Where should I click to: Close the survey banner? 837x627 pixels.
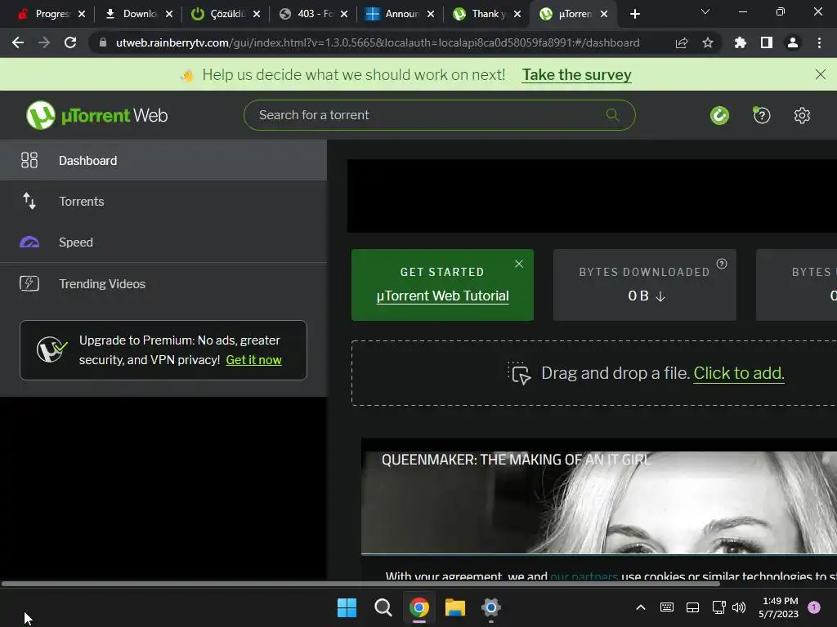821,74
